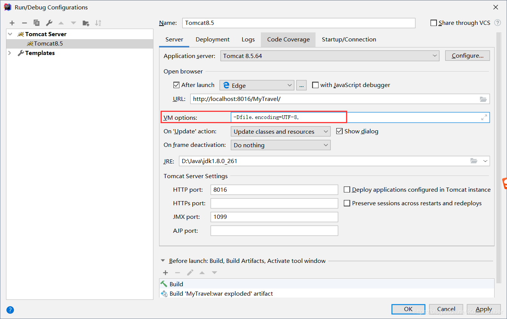Click into the VM options field
This screenshot has height=319, width=507.
coord(360,118)
